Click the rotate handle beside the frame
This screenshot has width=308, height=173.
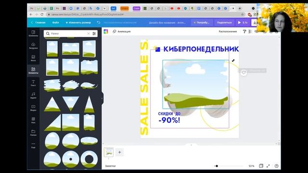[x=244, y=73]
